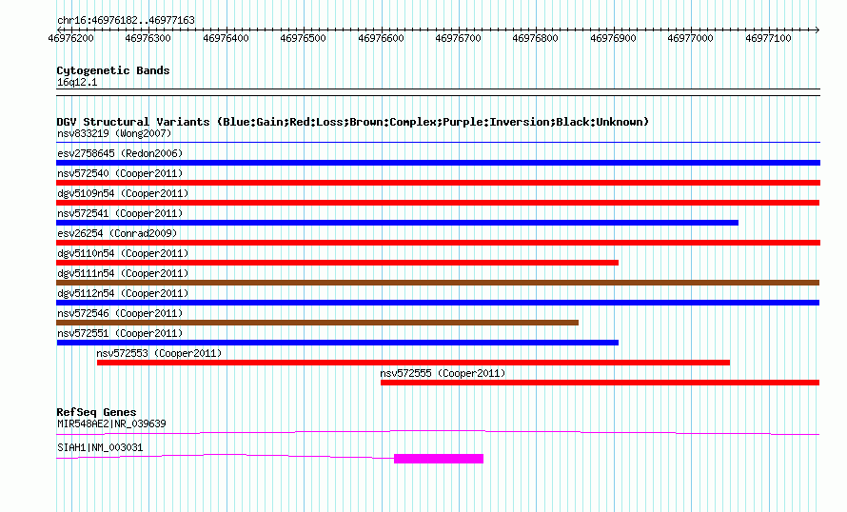Viewport: 847px width, 512px height.
Task: Open the esv2758645 (Redon2006) label
Action: pyautogui.click(x=120, y=153)
